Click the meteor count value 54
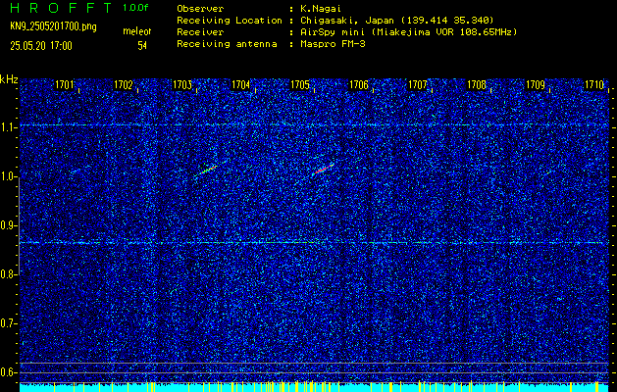The image size is (617, 392). pyautogui.click(x=142, y=46)
